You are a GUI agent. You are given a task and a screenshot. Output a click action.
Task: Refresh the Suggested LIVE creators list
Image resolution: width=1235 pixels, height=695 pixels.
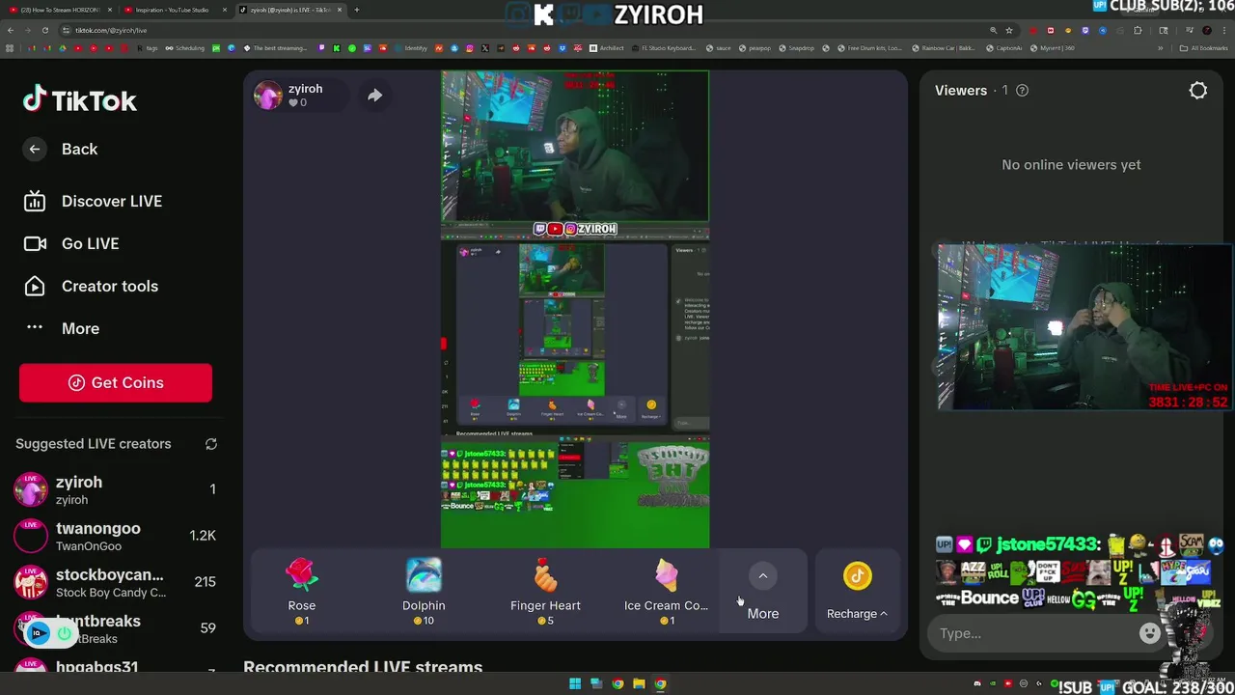210,444
